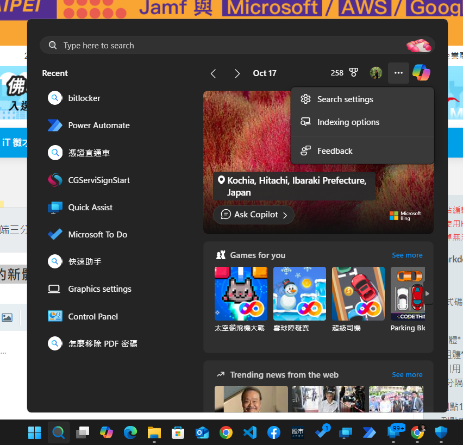This screenshot has height=445, width=463.
Task: Open Chrome profile icon on taskbar
Action: click(417, 433)
